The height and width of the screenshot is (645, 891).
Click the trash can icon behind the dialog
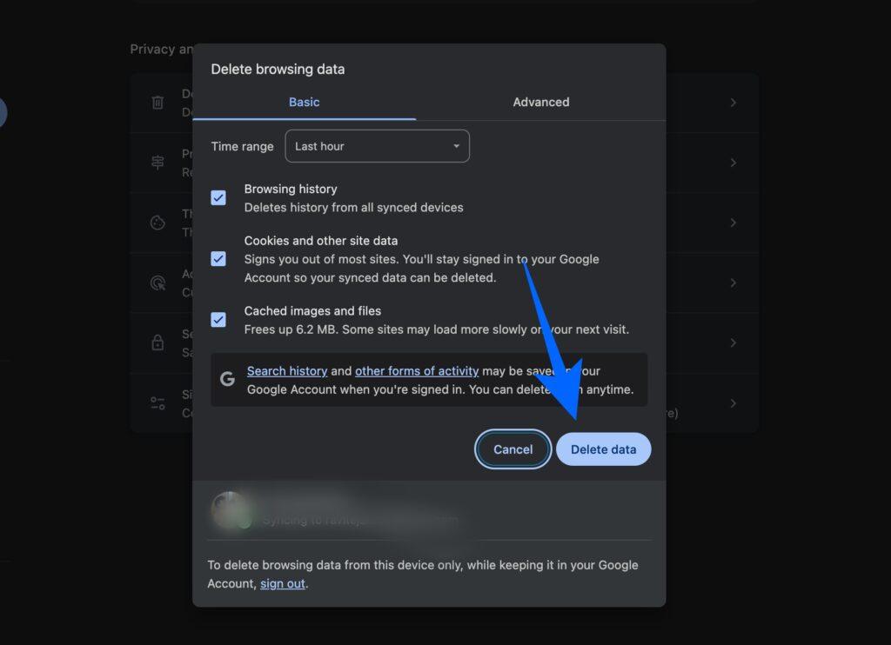157,103
